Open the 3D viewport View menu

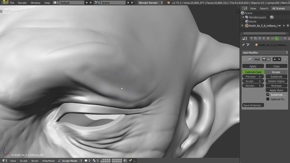(13, 161)
